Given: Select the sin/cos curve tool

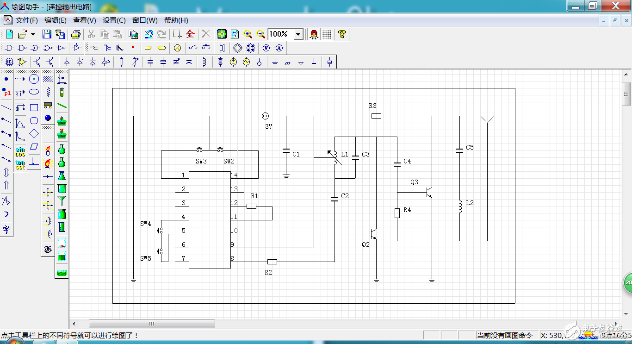Looking at the screenshot, I should (x=20, y=151).
